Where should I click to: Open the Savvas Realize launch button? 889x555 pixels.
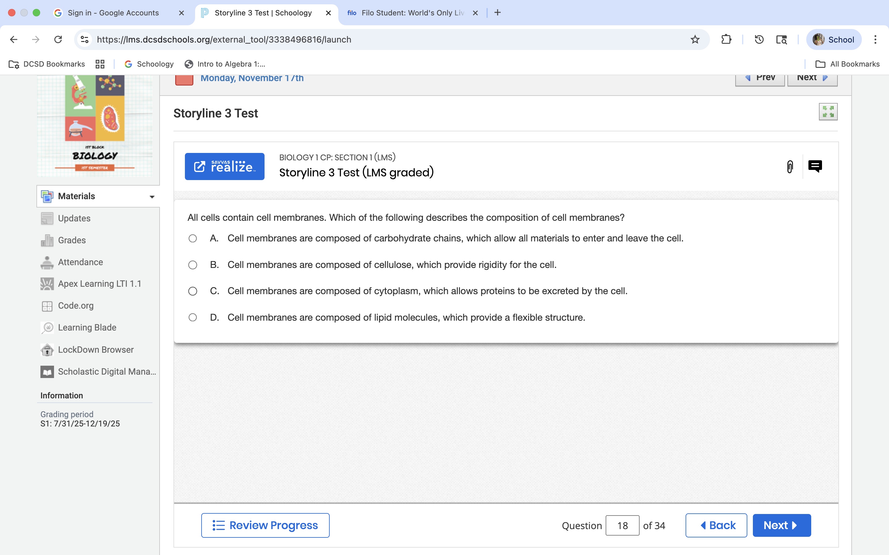pos(224,166)
